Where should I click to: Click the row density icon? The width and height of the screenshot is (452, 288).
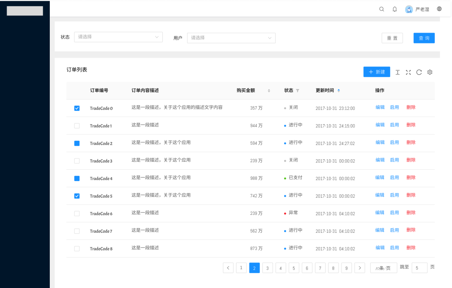397,72
